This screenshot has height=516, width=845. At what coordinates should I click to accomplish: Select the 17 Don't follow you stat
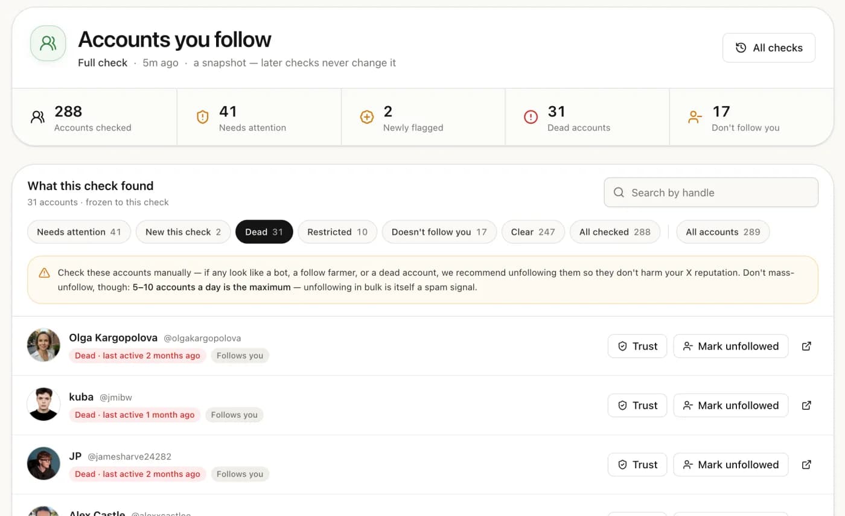click(751, 117)
